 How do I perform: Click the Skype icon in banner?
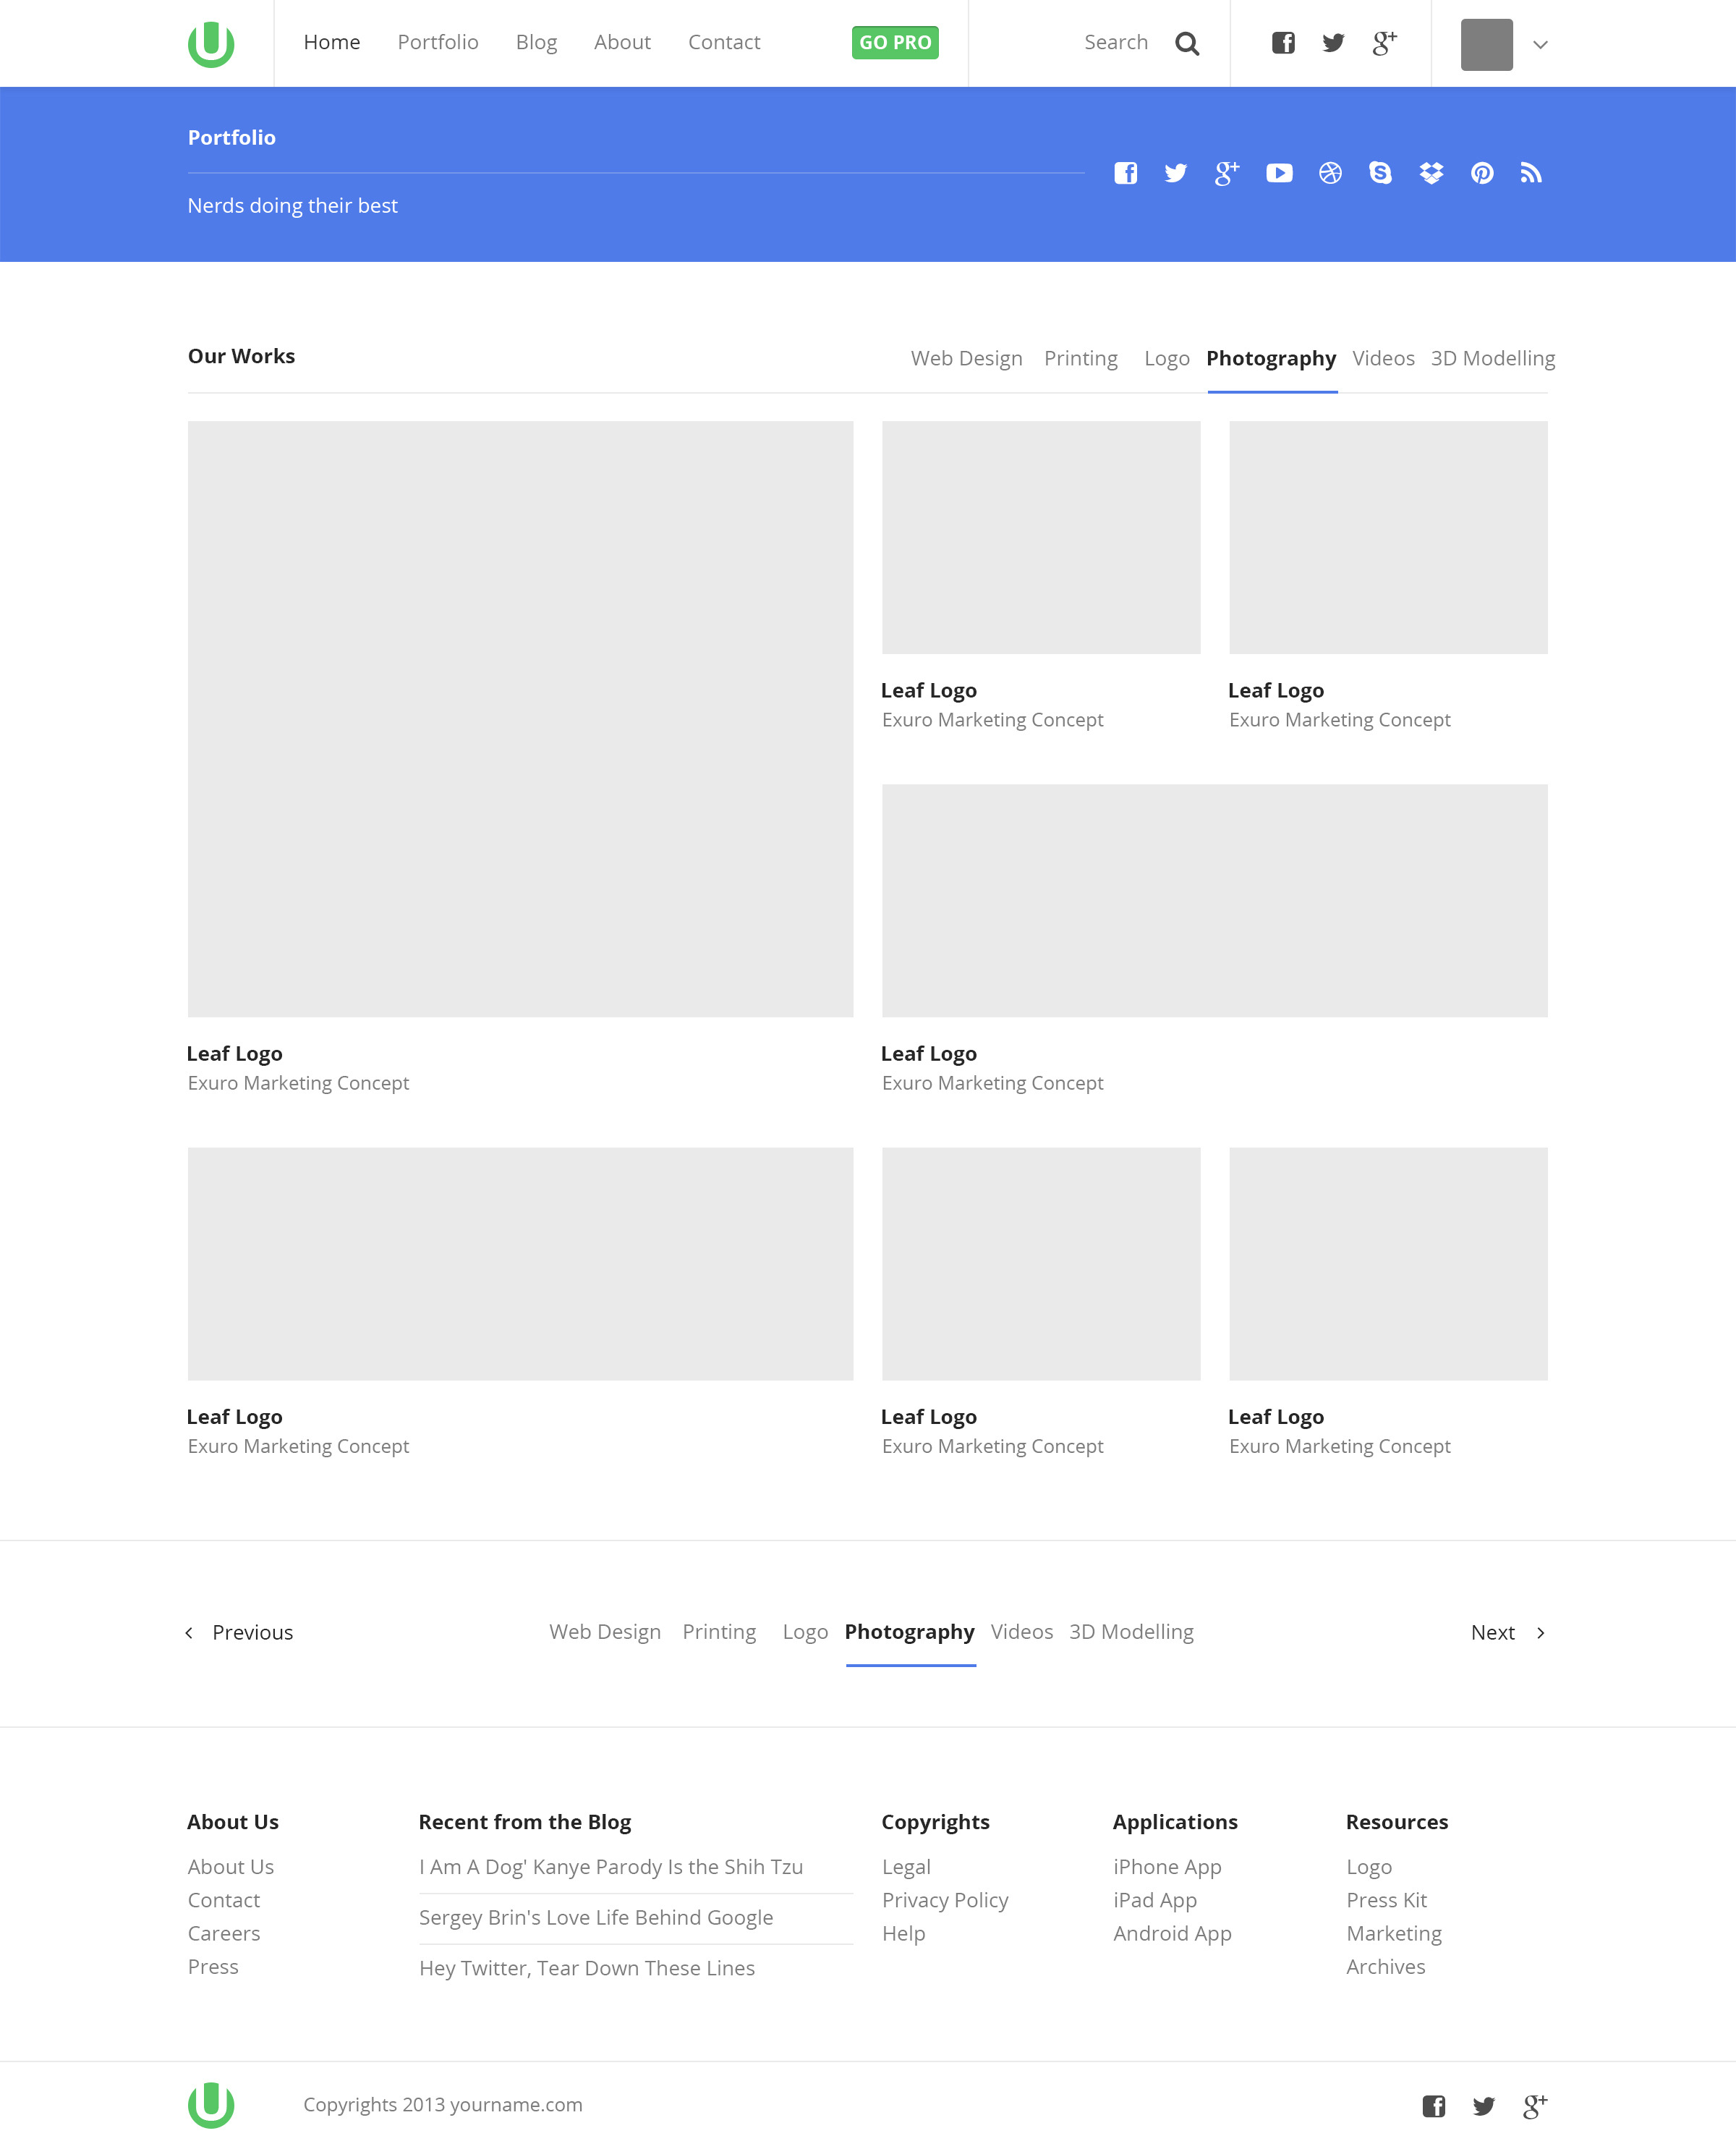click(1380, 173)
